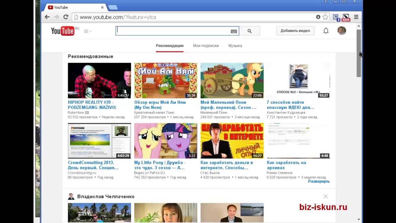Click the magnifier search button
Viewport: 396px width, 223px height.
coord(249,31)
